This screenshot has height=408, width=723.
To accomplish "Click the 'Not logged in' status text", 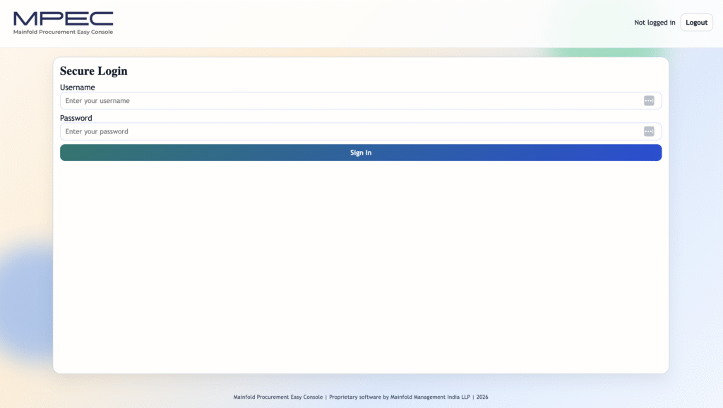I will [x=654, y=23].
